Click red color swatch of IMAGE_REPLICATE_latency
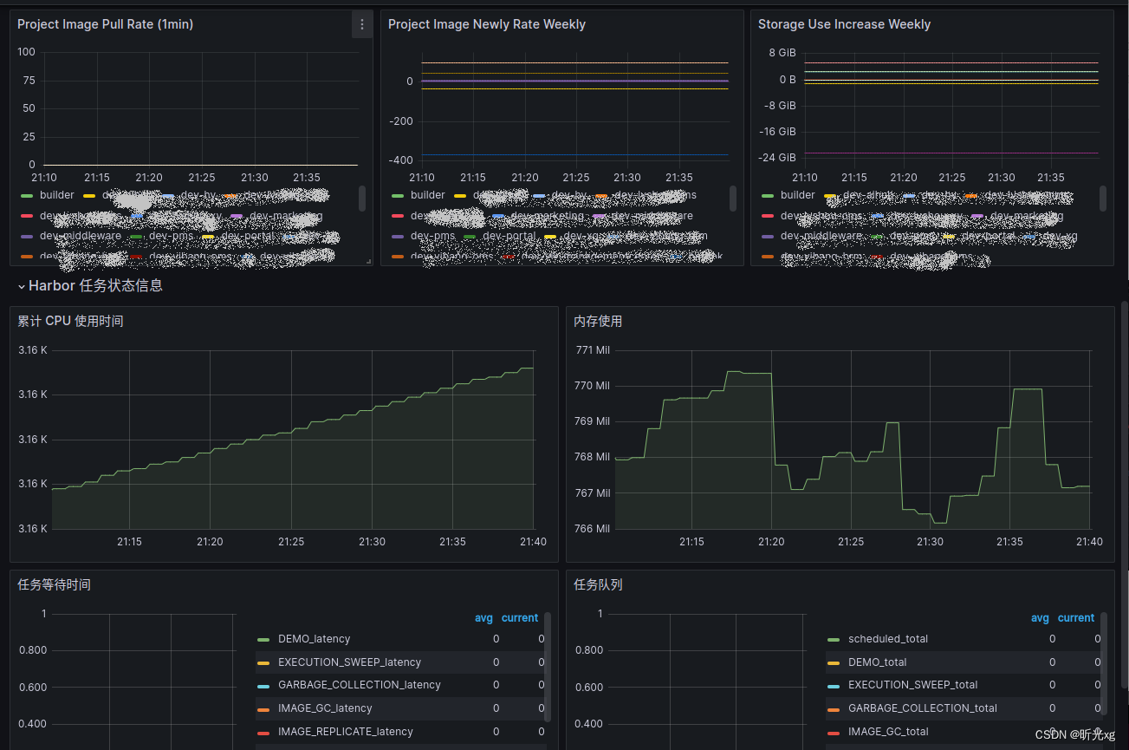1129x750 pixels. (263, 733)
